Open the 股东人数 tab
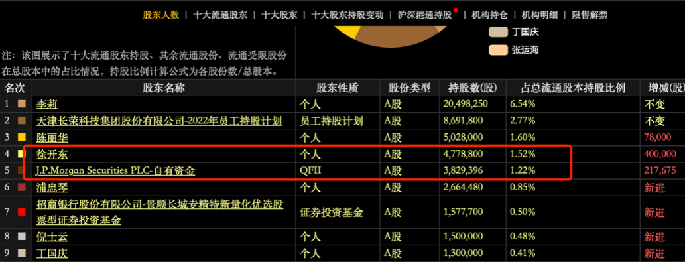The image size is (685, 262). [161, 15]
